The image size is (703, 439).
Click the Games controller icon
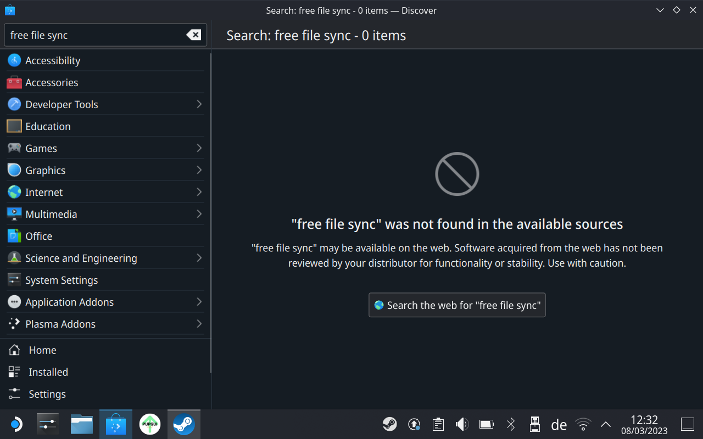[14, 148]
